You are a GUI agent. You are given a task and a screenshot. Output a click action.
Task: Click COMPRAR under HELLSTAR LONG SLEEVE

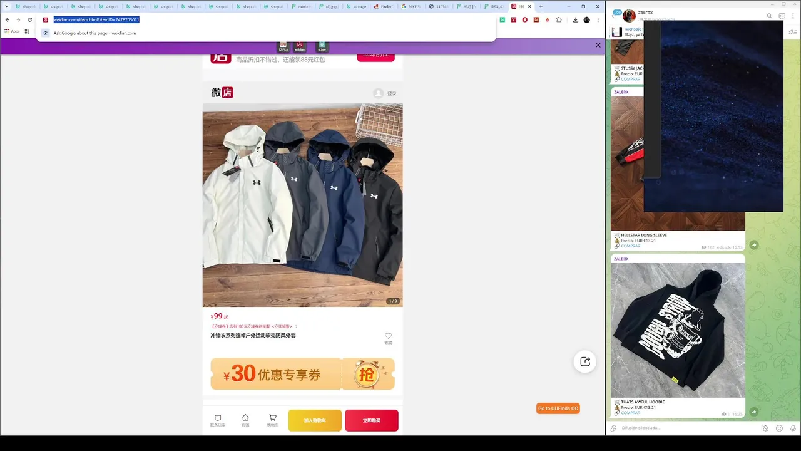pos(630,246)
